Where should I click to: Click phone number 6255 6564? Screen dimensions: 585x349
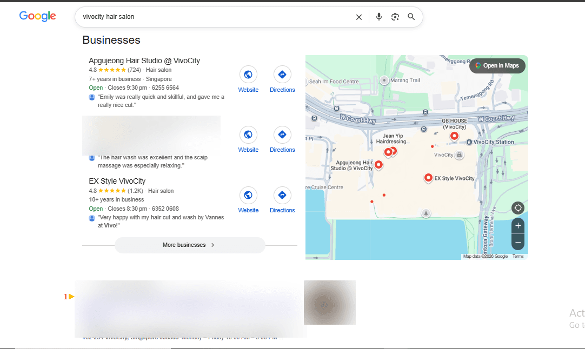click(x=165, y=88)
